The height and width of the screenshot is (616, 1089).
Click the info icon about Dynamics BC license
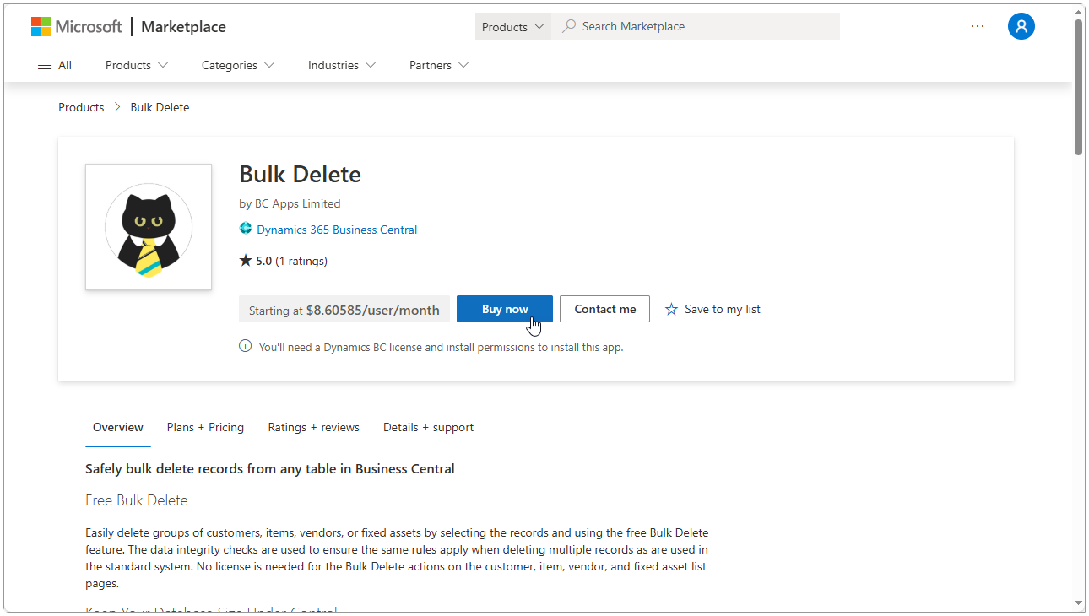tap(245, 345)
